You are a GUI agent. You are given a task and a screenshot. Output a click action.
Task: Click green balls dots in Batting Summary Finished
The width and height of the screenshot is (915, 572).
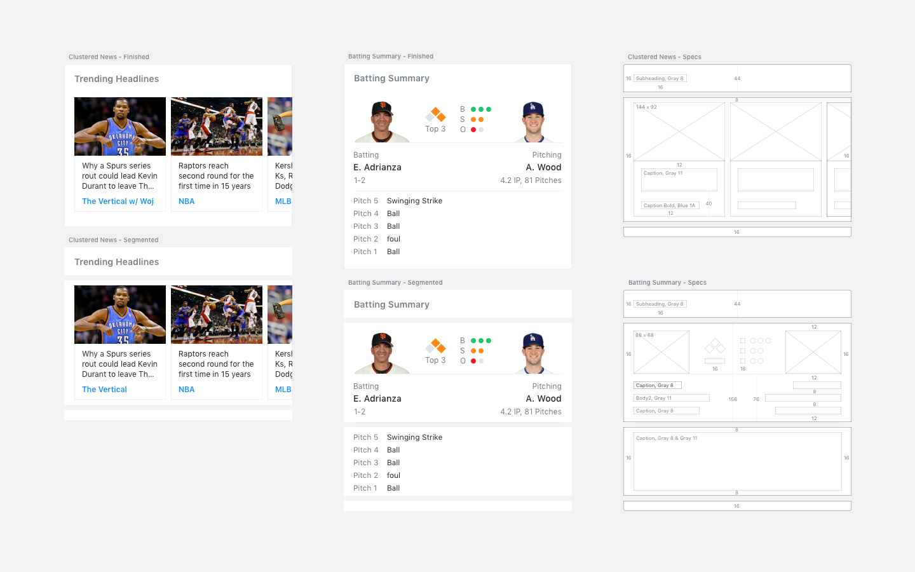481,109
